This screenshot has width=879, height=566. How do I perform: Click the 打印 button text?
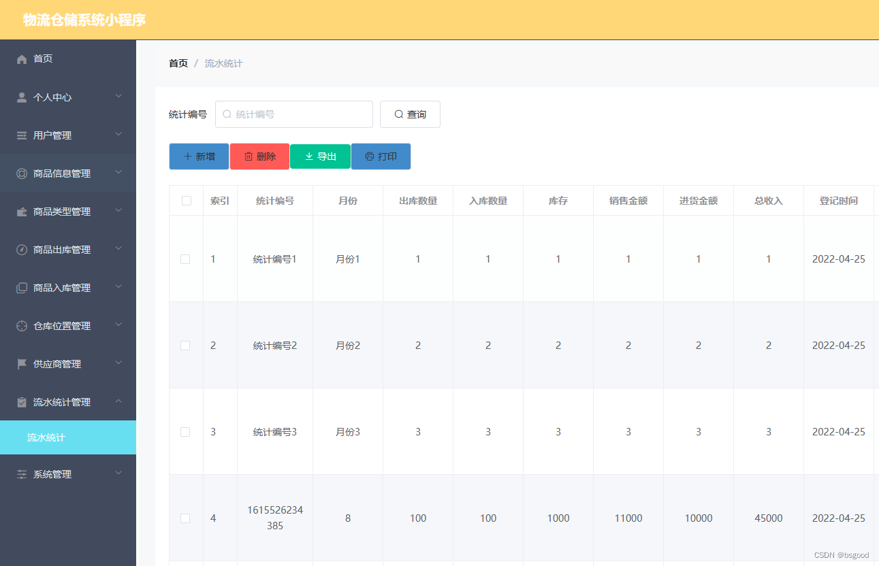click(x=387, y=156)
